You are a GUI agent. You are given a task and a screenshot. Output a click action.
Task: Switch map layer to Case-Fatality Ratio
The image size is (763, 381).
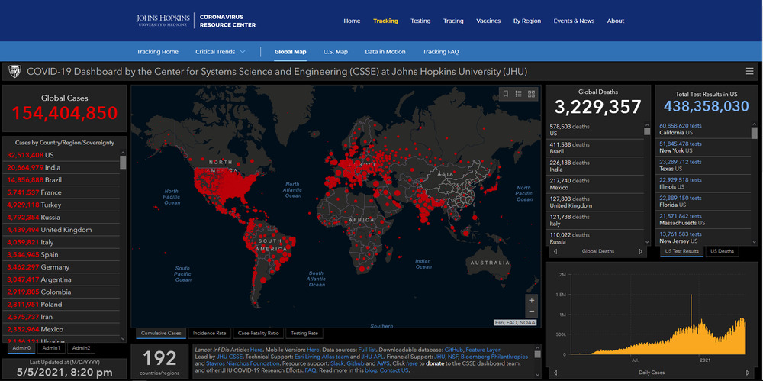point(259,334)
